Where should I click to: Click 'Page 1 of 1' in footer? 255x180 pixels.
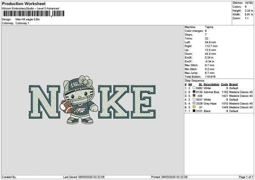click(246, 177)
